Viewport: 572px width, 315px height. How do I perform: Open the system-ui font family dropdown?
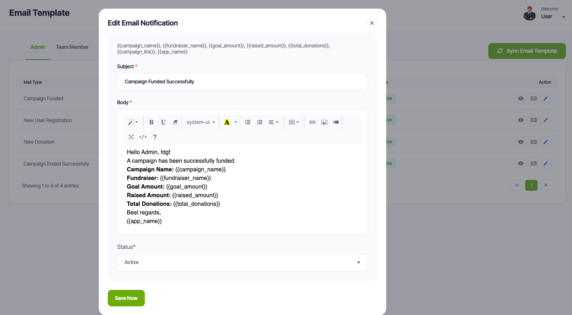(x=201, y=122)
